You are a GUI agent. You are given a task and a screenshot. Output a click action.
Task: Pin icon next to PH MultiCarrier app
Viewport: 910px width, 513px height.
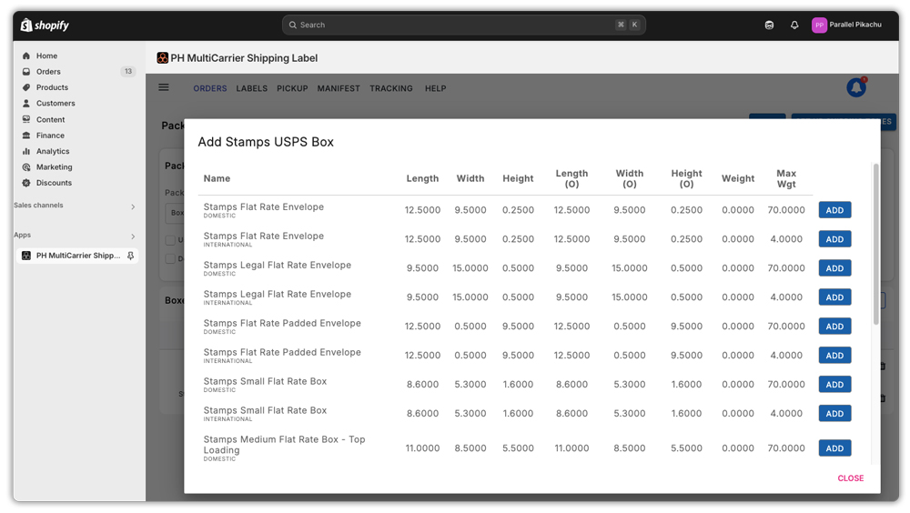tap(130, 256)
